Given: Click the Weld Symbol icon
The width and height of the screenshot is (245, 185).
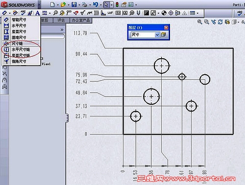Looking at the screenshot, I should (x=89, y=13).
